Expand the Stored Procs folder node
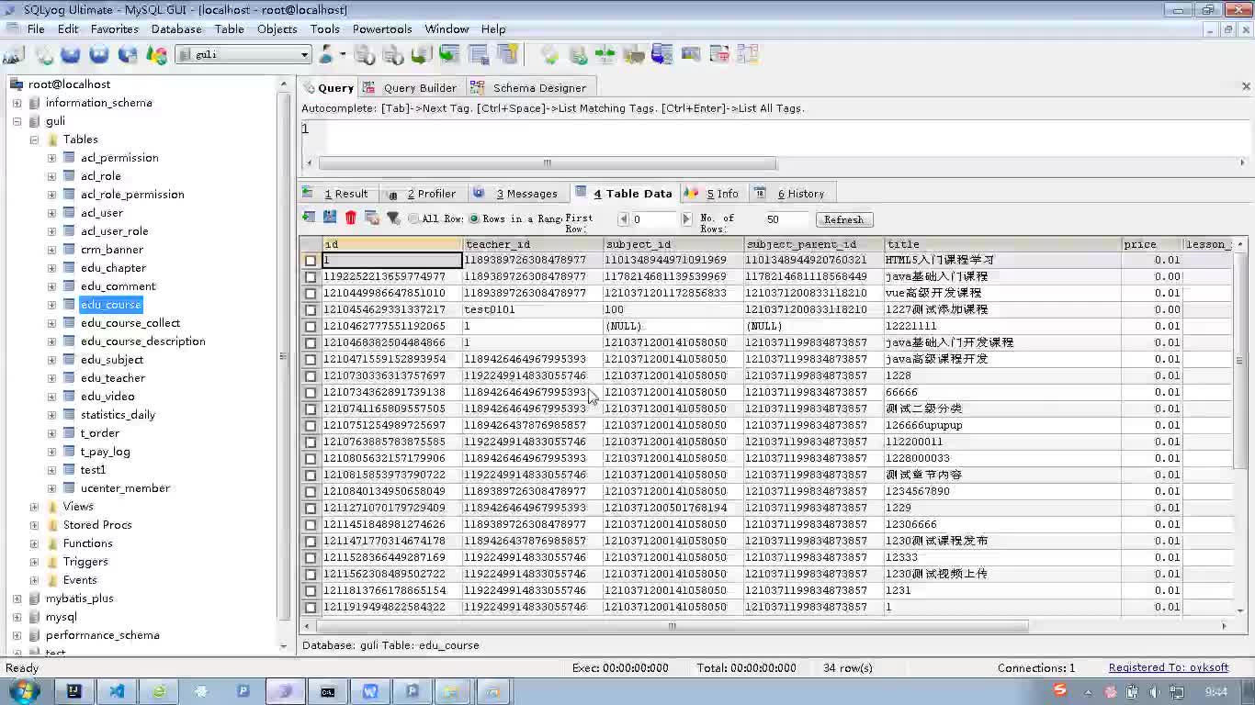This screenshot has width=1255, height=705. pos(34,525)
